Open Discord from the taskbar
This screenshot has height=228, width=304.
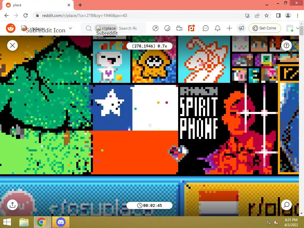pos(61,222)
